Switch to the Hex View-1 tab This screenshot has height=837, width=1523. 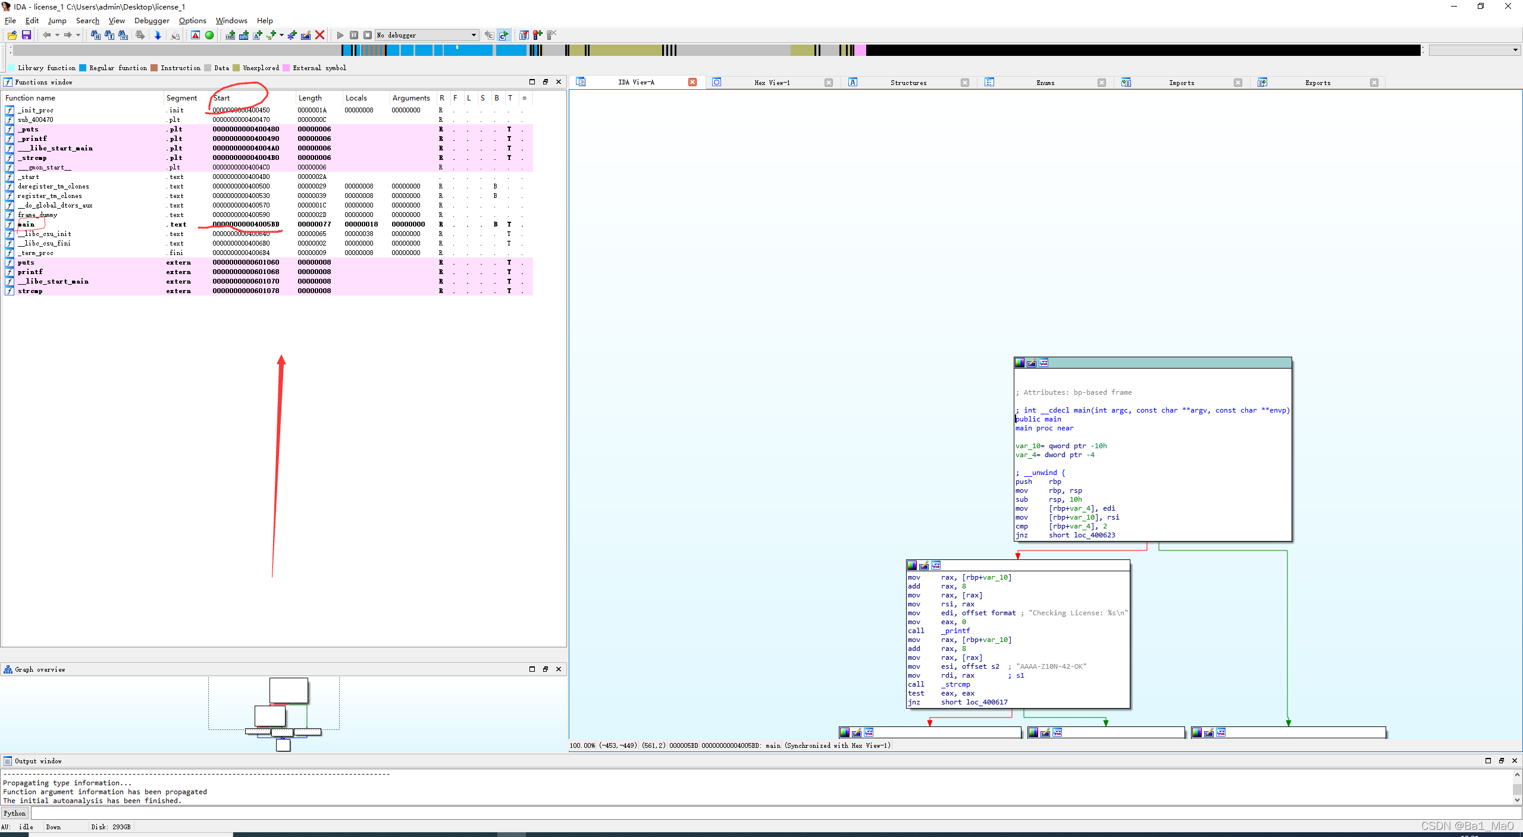point(772,83)
